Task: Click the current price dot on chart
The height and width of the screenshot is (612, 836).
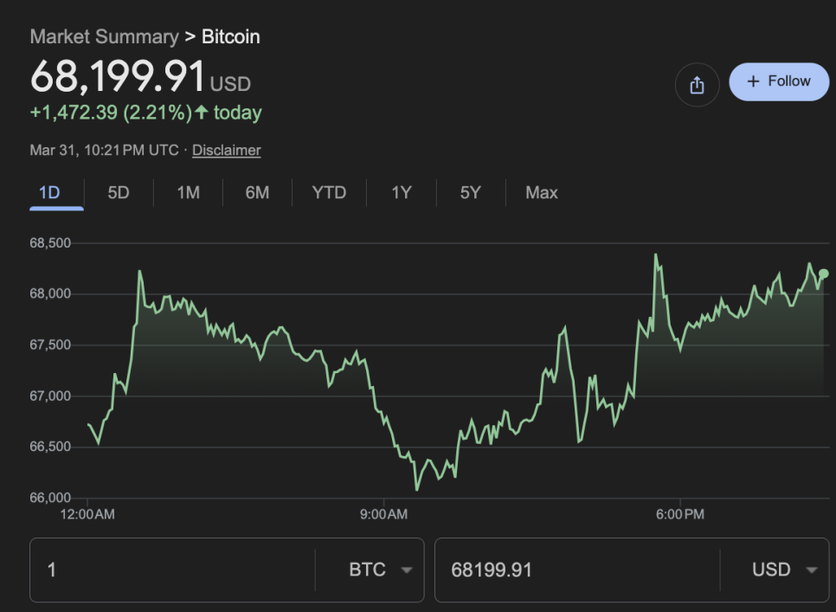Action: click(x=823, y=274)
